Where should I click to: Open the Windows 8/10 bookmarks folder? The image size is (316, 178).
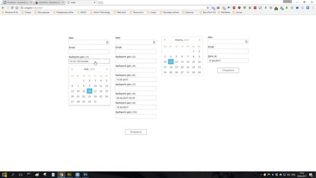point(10,12)
